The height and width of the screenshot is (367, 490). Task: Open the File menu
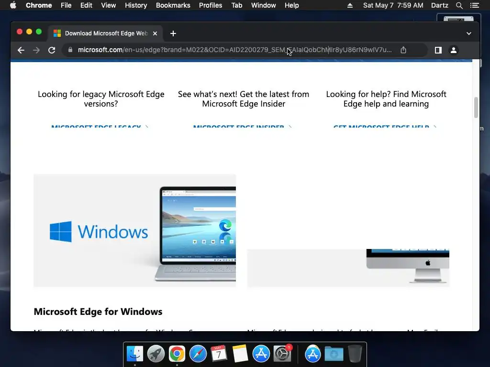[66, 5]
